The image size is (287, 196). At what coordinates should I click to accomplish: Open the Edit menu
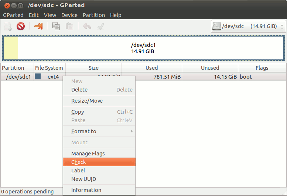(x=34, y=15)
